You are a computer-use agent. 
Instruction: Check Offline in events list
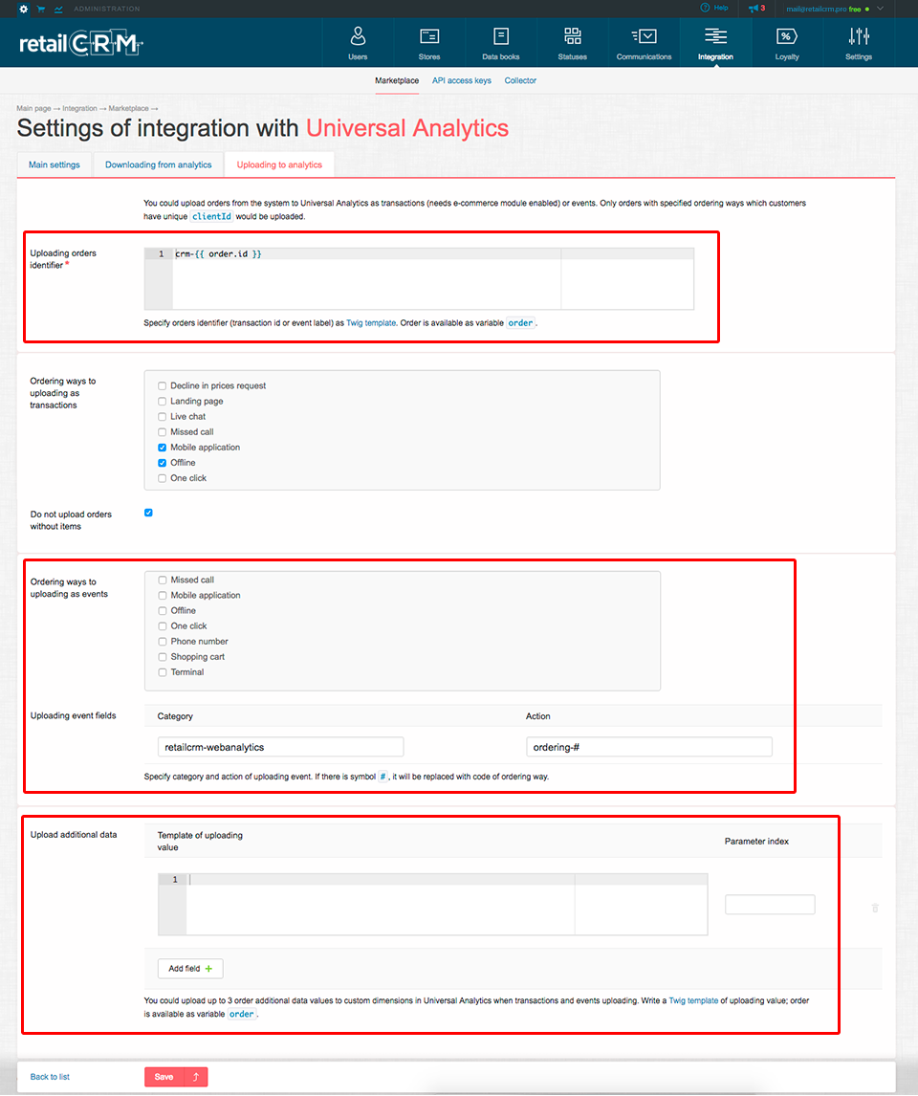coord(162,611)
